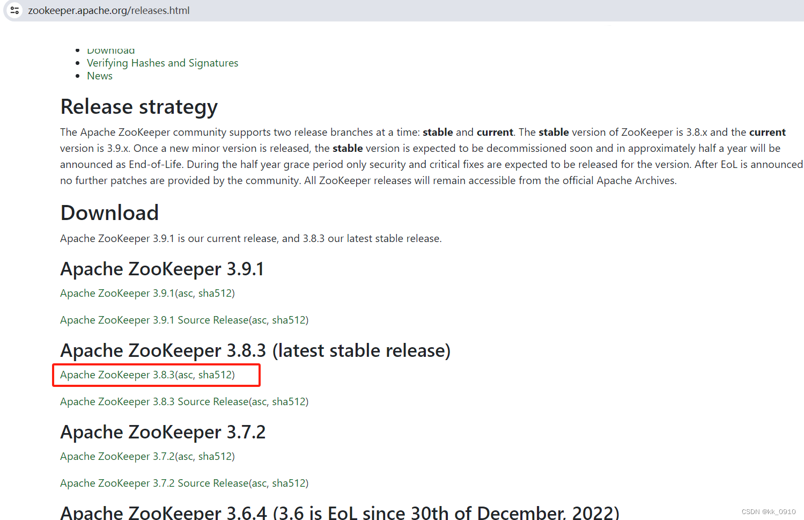The width and height of the screenshot is (804, 520).
Task: Go to the News link
Action: pyautogui.click(x=100, y=76)
